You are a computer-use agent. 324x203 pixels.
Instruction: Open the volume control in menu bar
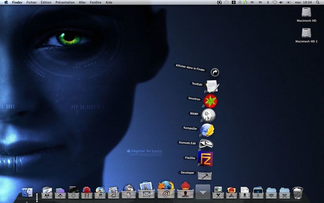[x=281, y=2]
